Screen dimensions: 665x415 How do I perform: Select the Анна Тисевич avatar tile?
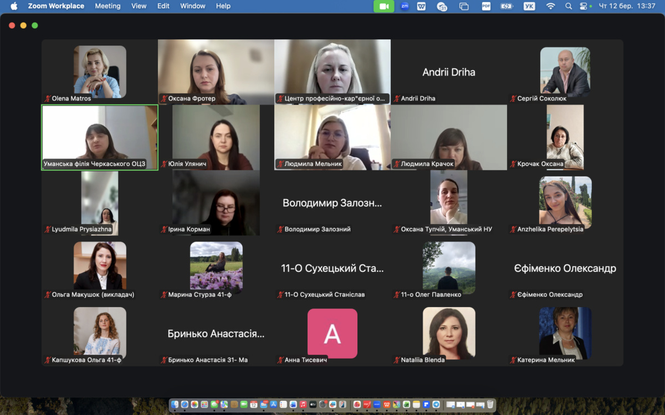coord(332,334)
